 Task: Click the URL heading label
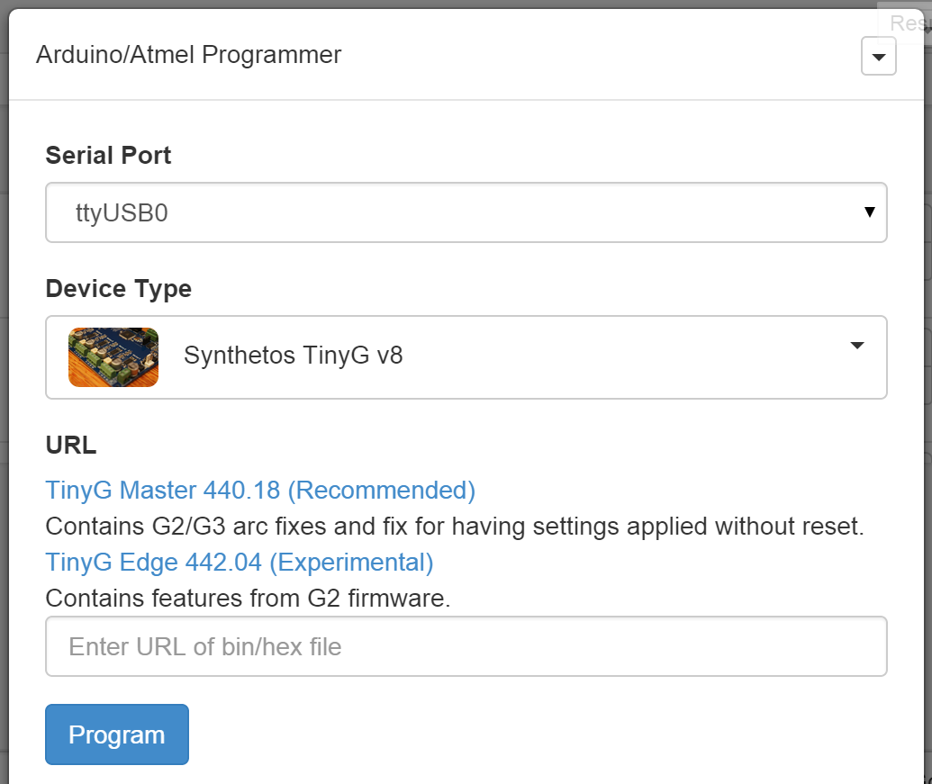pyautogui.click(x=70, y=446)
